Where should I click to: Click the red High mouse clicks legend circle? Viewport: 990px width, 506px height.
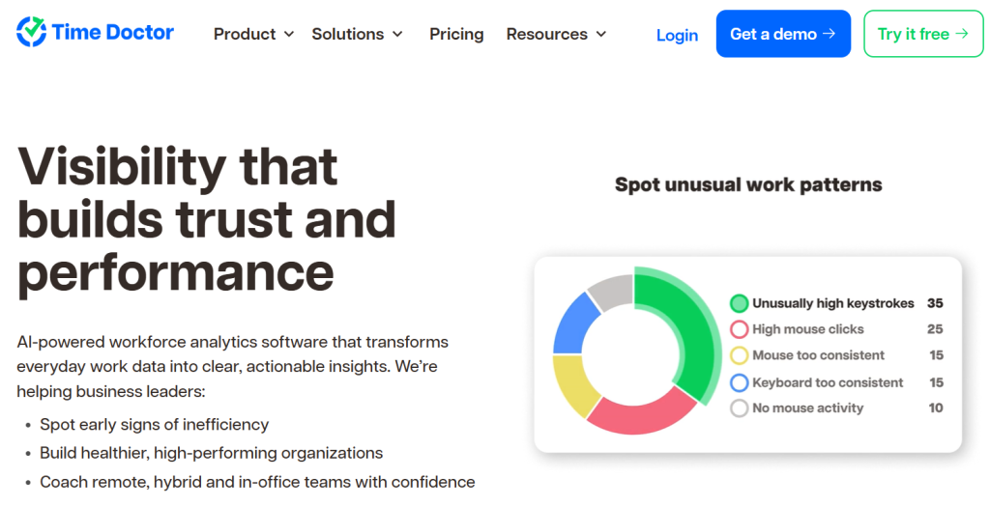coord(740,329)
